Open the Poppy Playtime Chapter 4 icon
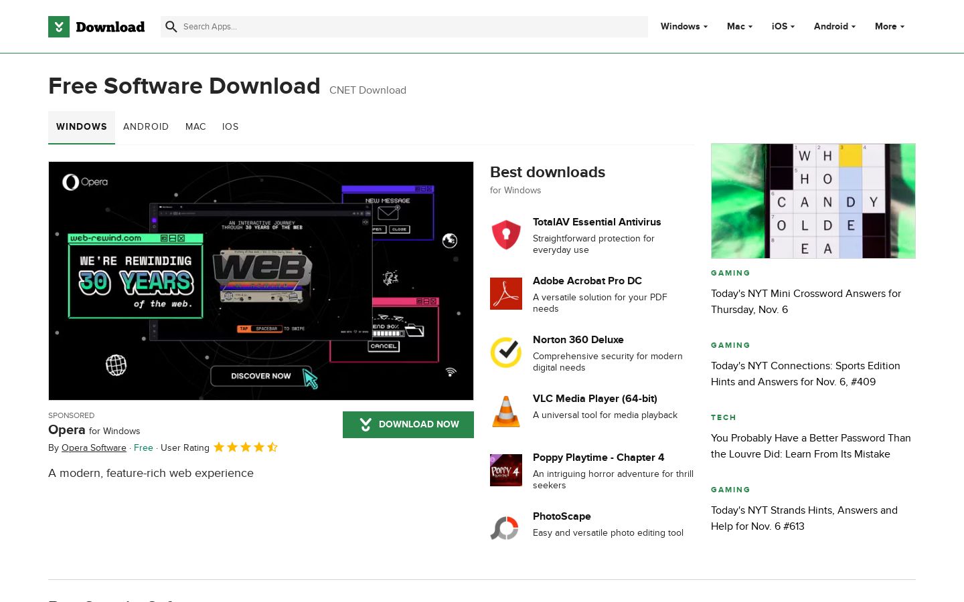The height and width of the screenshot is (602, 964). (506, 470)
